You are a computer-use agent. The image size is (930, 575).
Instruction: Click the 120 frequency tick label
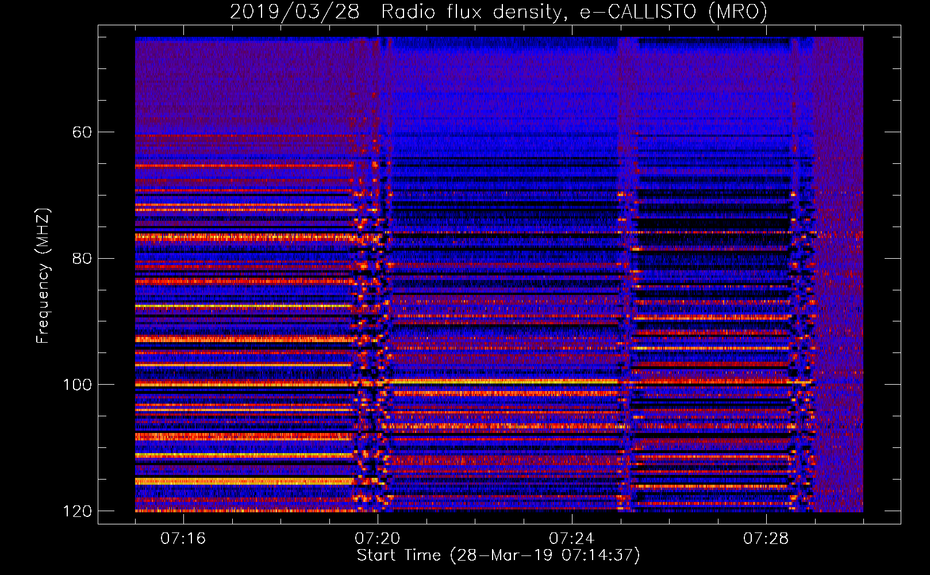(x=76, y=511)
